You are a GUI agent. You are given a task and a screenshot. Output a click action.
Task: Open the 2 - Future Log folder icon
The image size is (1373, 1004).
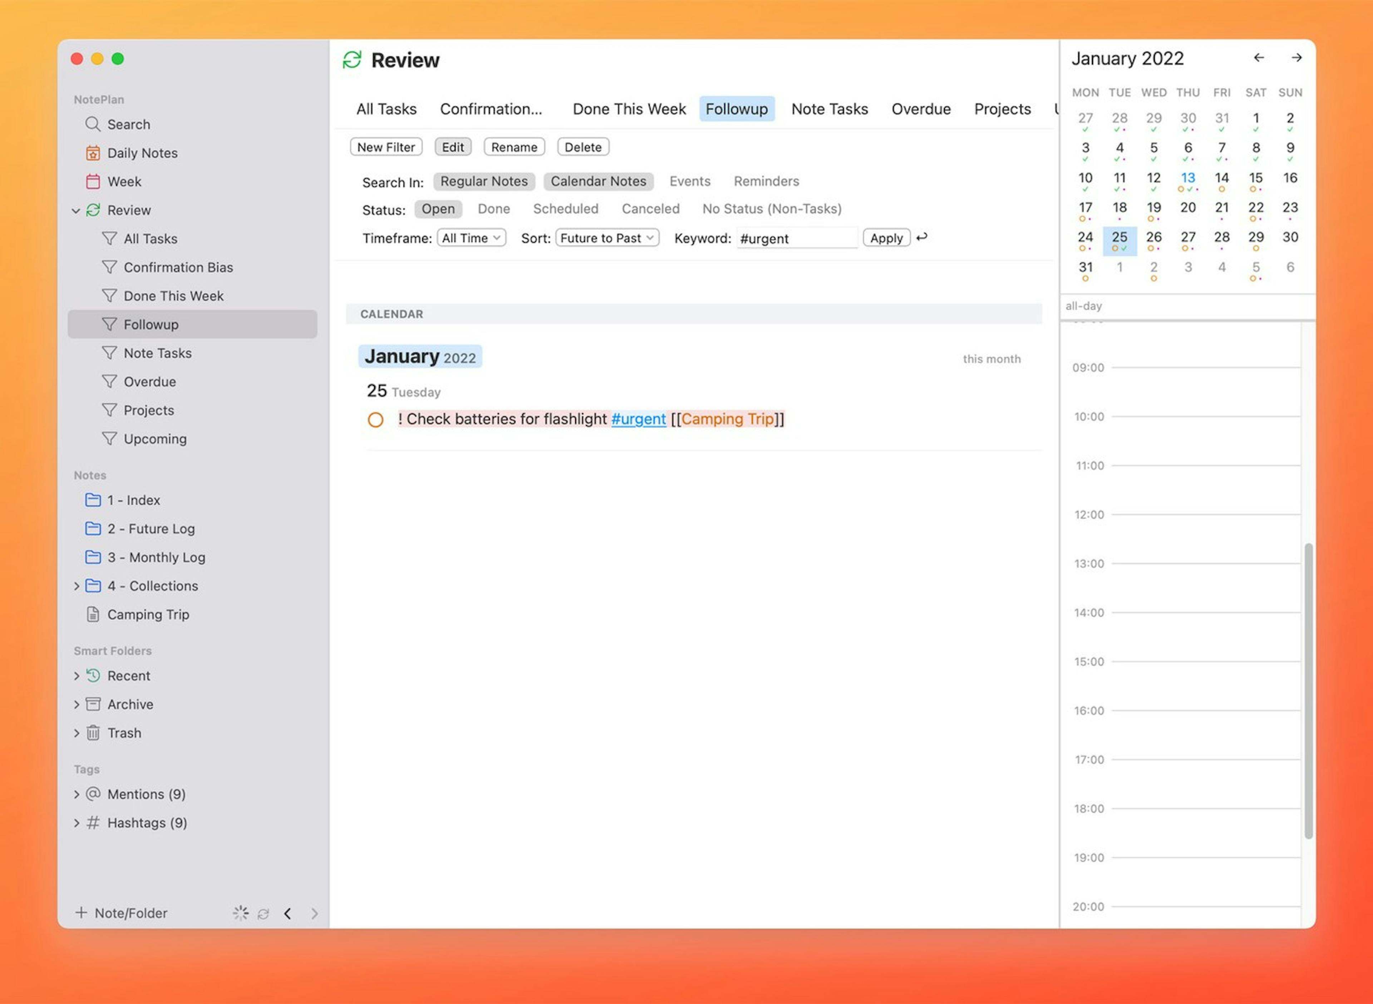tap(93, 528)
